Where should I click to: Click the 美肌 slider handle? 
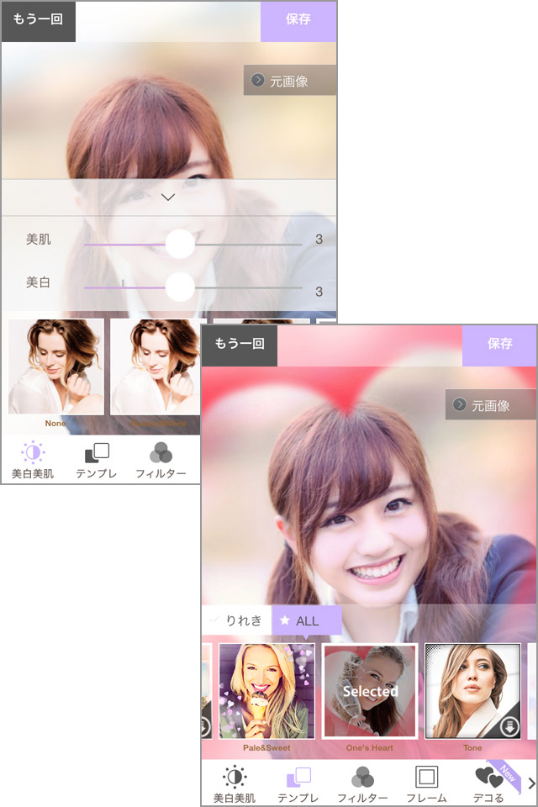tap(180, 244)
